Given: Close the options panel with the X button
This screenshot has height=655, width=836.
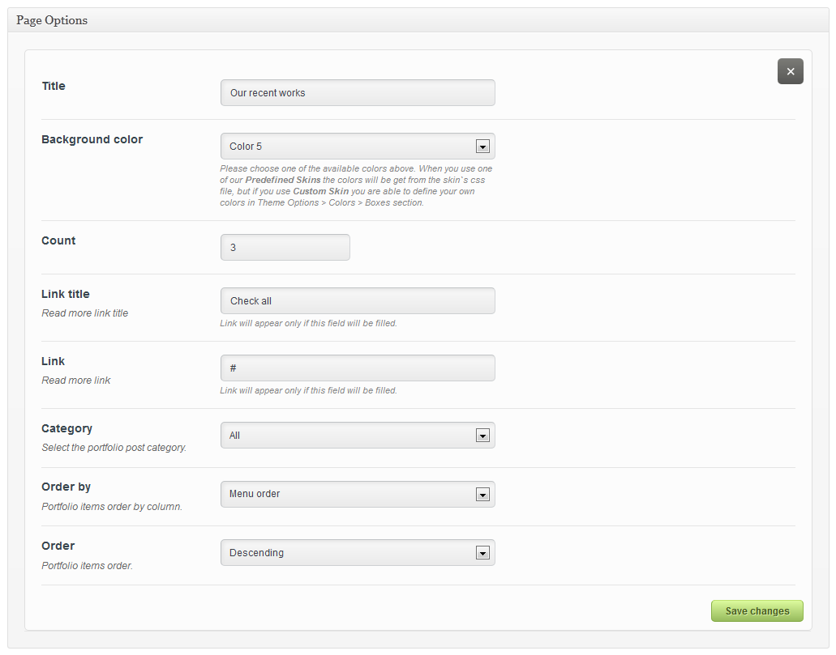Looking at the screenshot, I should point(790,71).
